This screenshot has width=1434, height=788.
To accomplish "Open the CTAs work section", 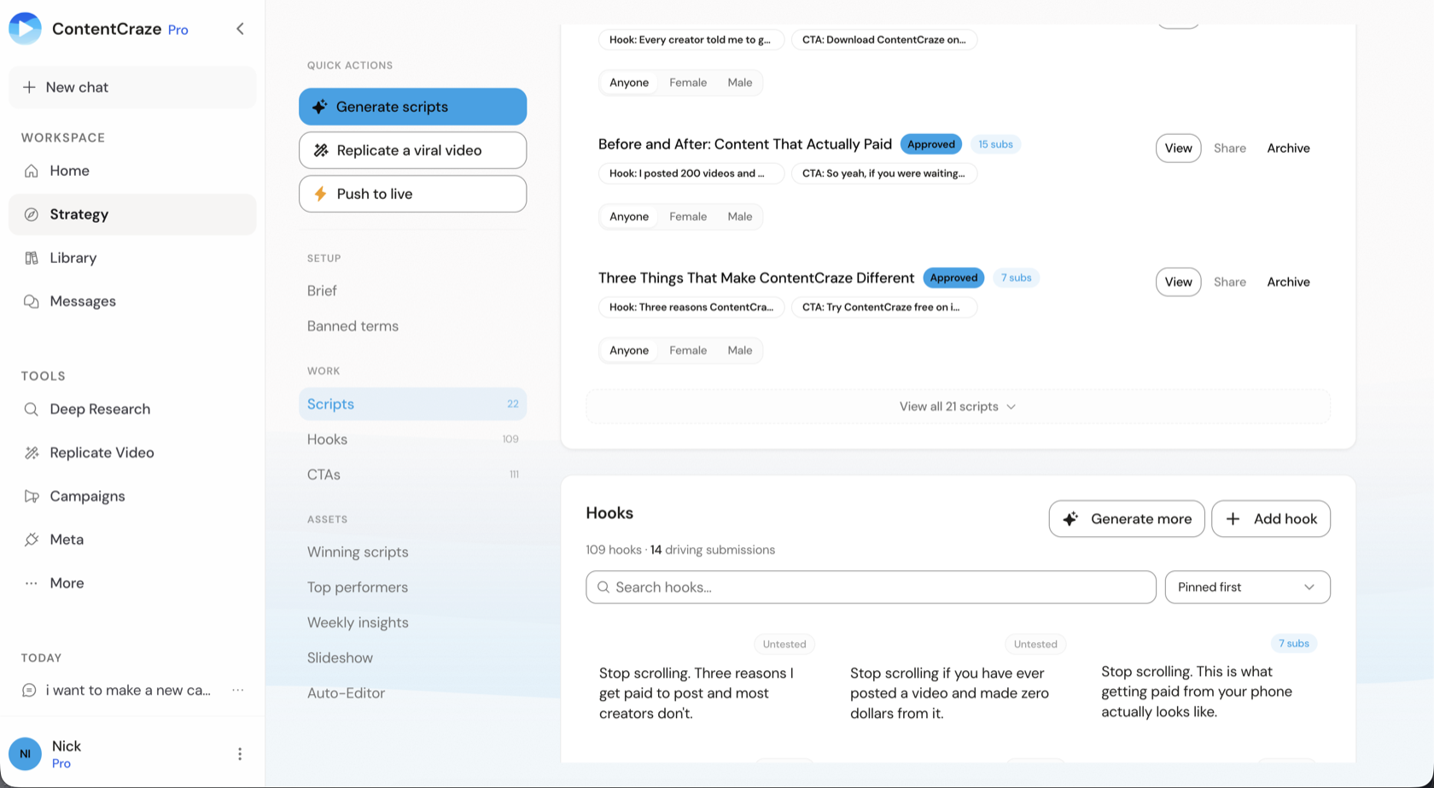I will coord(412,475).
